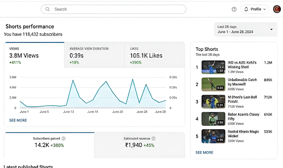
Task: Focus the Search input field
Action: click(113, 9)
